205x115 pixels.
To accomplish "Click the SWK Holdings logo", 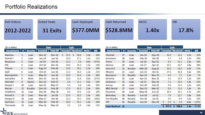I will coord(13,110).
